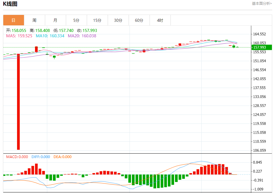Select the 15分 timeframe tab

(97, 20)
